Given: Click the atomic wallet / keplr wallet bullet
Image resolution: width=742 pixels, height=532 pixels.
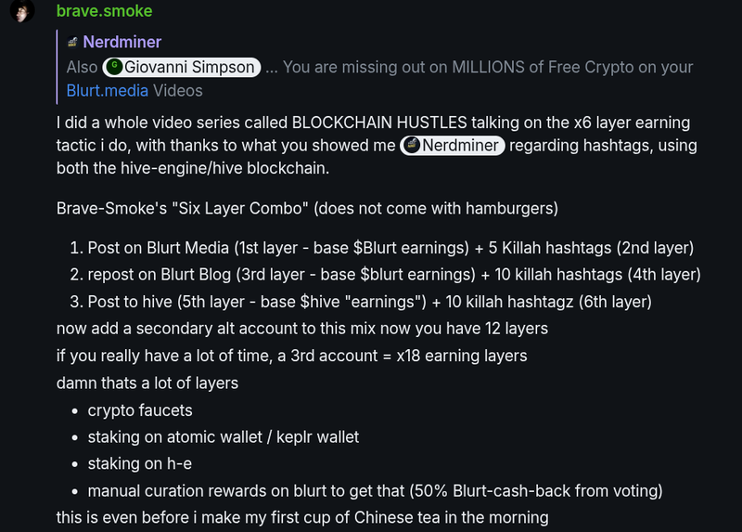Looking at the screenshot, I should click(x=223, y=436).
